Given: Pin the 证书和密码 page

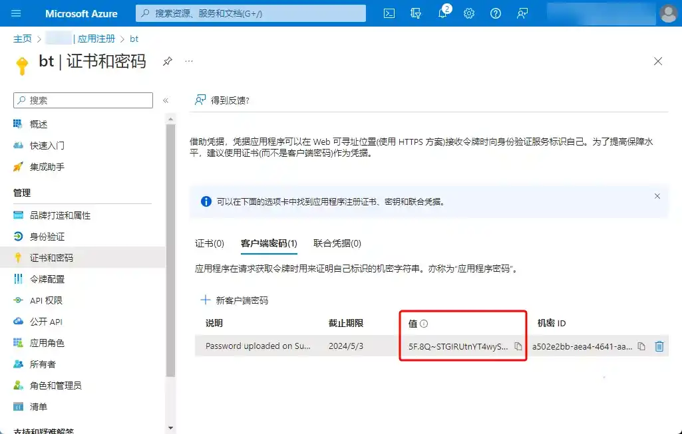Looking at the screenshot, I should click(168, 61).
